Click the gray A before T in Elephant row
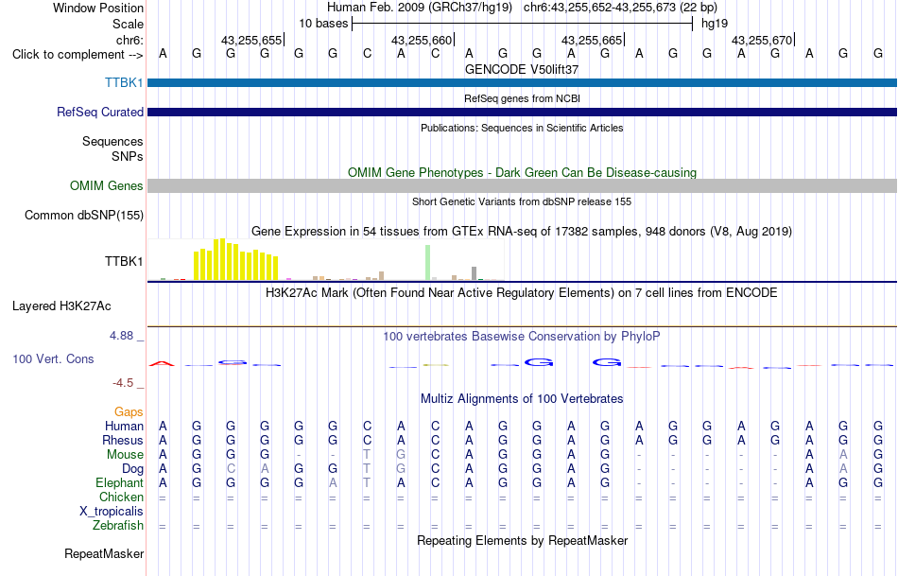This screenshot has width=898, height=576. [333, 483]
